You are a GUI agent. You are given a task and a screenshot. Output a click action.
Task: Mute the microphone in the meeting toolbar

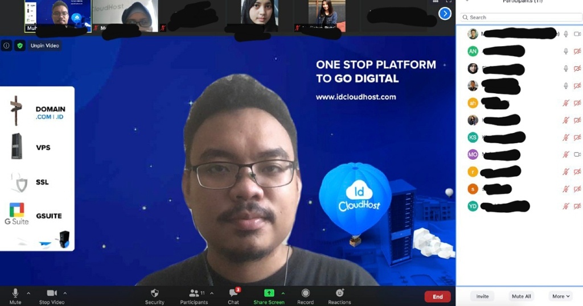pos(15,296)
